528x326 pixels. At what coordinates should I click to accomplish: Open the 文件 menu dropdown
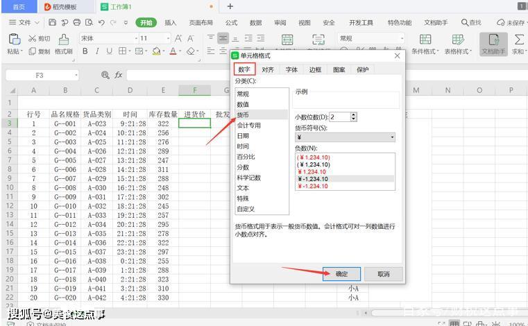(24, 23)
